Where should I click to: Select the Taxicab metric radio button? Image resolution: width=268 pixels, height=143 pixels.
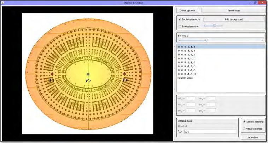point(180,27)
